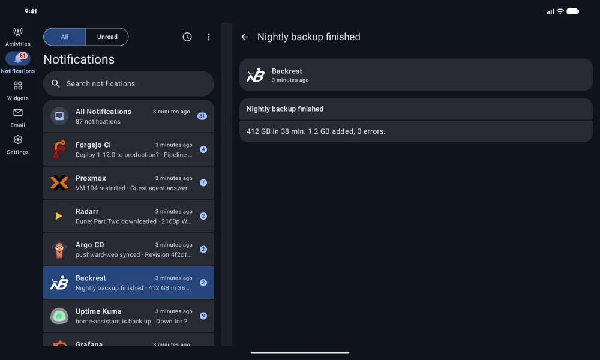Click 'pushward-web synced' preview text
This screenshot has height=360, width=600.
pyautogui.click(x=108, y=254)
